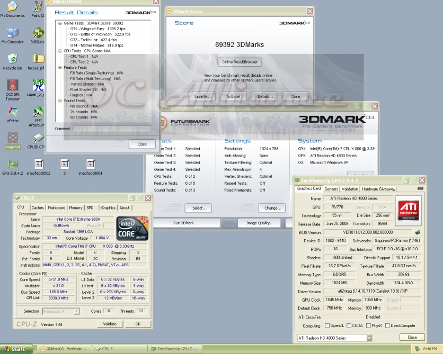Click the BIOS save chip icon in GPU-Z
The image size is (443, 354).
[418, 232]
